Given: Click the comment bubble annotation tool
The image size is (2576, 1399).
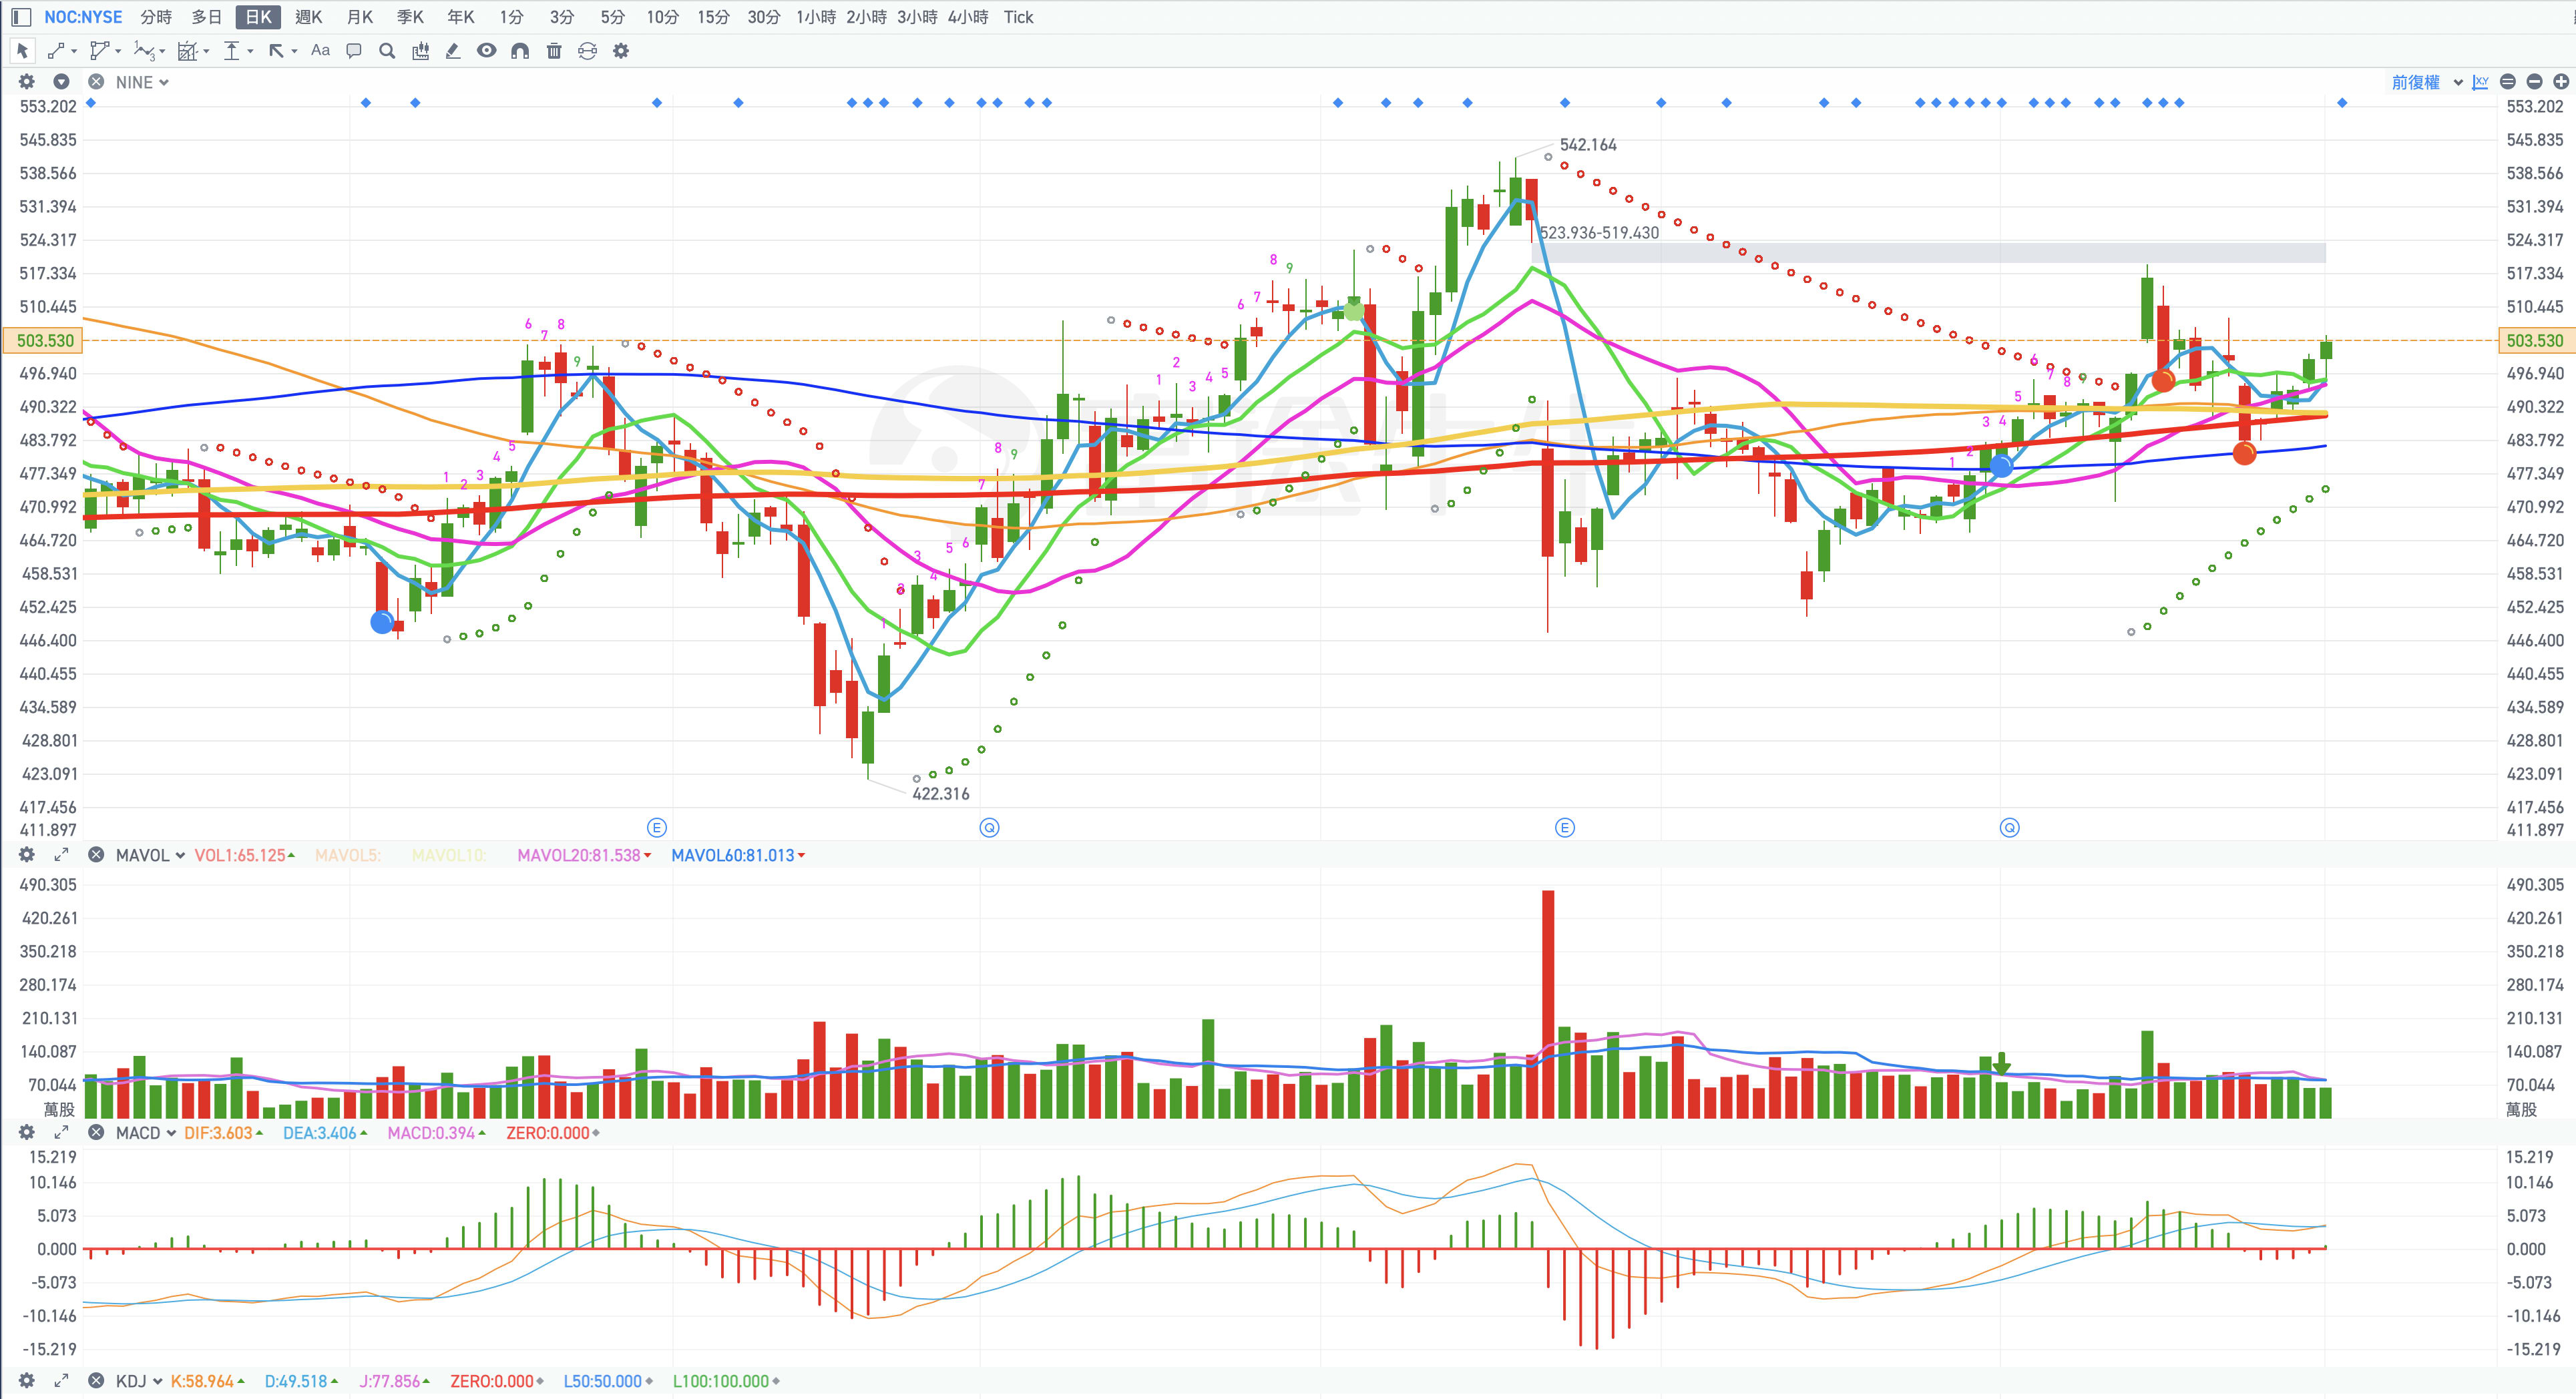Looking at the screenshot, I should (353, 51).
